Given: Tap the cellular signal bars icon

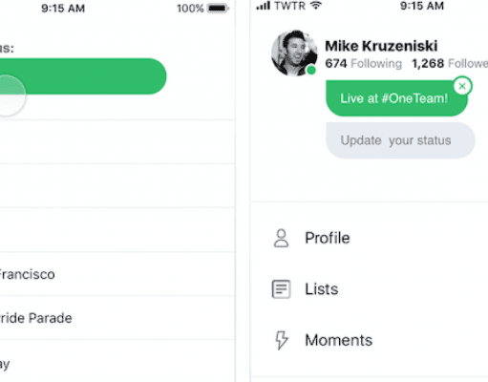Looking at the screenshot, I should coord(264,6).
